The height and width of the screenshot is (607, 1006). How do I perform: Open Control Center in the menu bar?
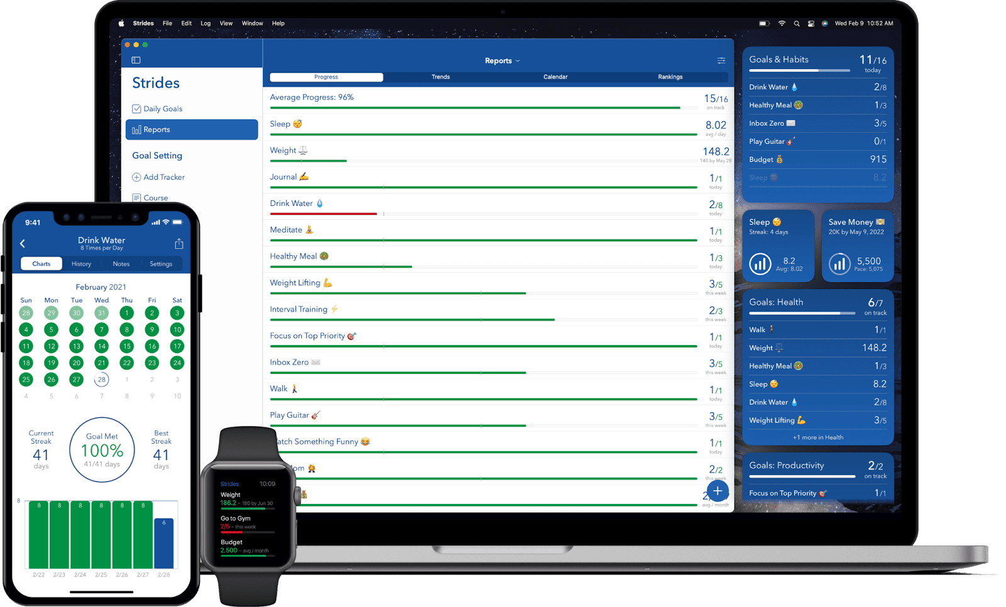[811, 23]
